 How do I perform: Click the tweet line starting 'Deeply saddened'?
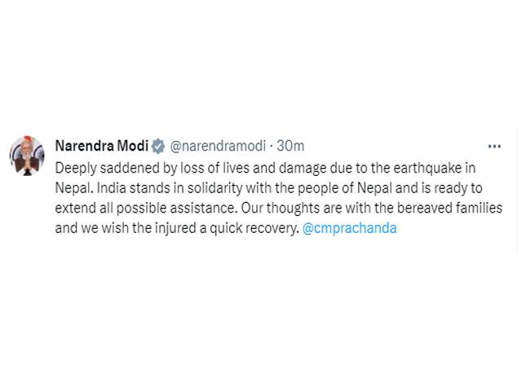[265, 169]
